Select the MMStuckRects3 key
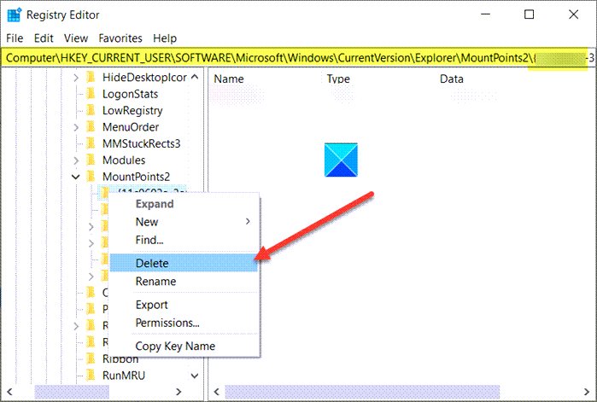This screenshot has height=402, width=597. pyautogui.click(x=141, y=143)
